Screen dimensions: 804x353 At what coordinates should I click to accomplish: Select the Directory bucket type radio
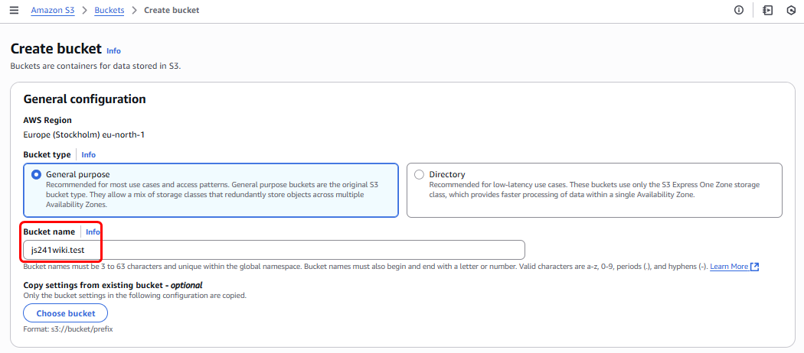pyautogui.click(x=419, y=174)
